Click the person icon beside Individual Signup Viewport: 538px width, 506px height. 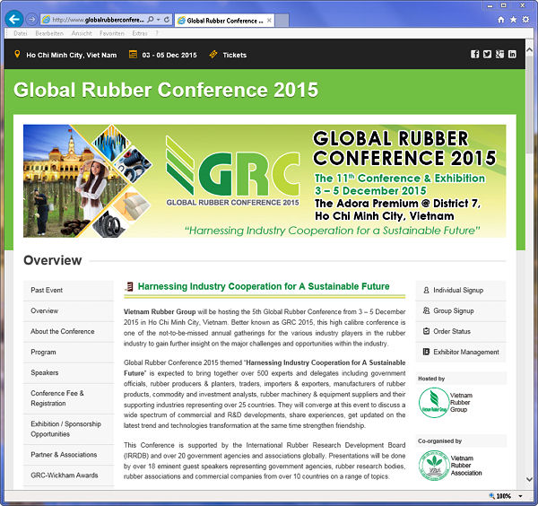click(426, 291)
